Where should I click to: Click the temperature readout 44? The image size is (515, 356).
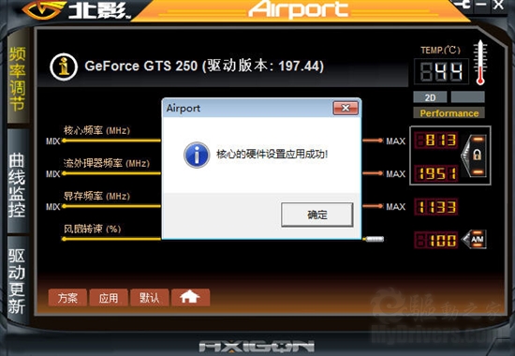click(x=441, y=71)
